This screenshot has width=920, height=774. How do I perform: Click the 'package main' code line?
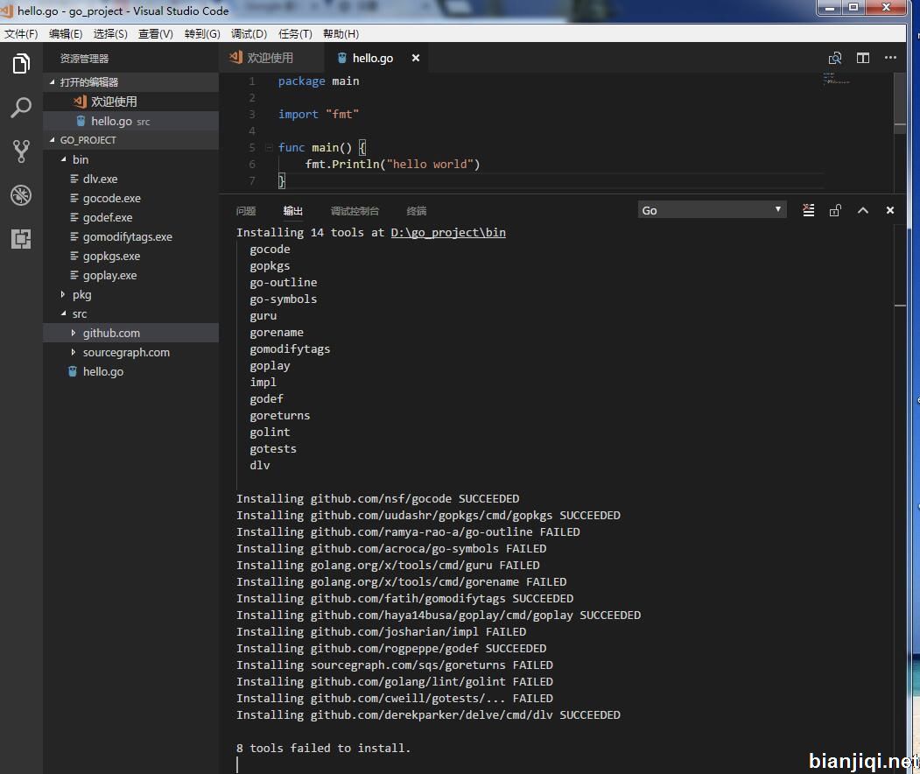click(x=319, y=81)
